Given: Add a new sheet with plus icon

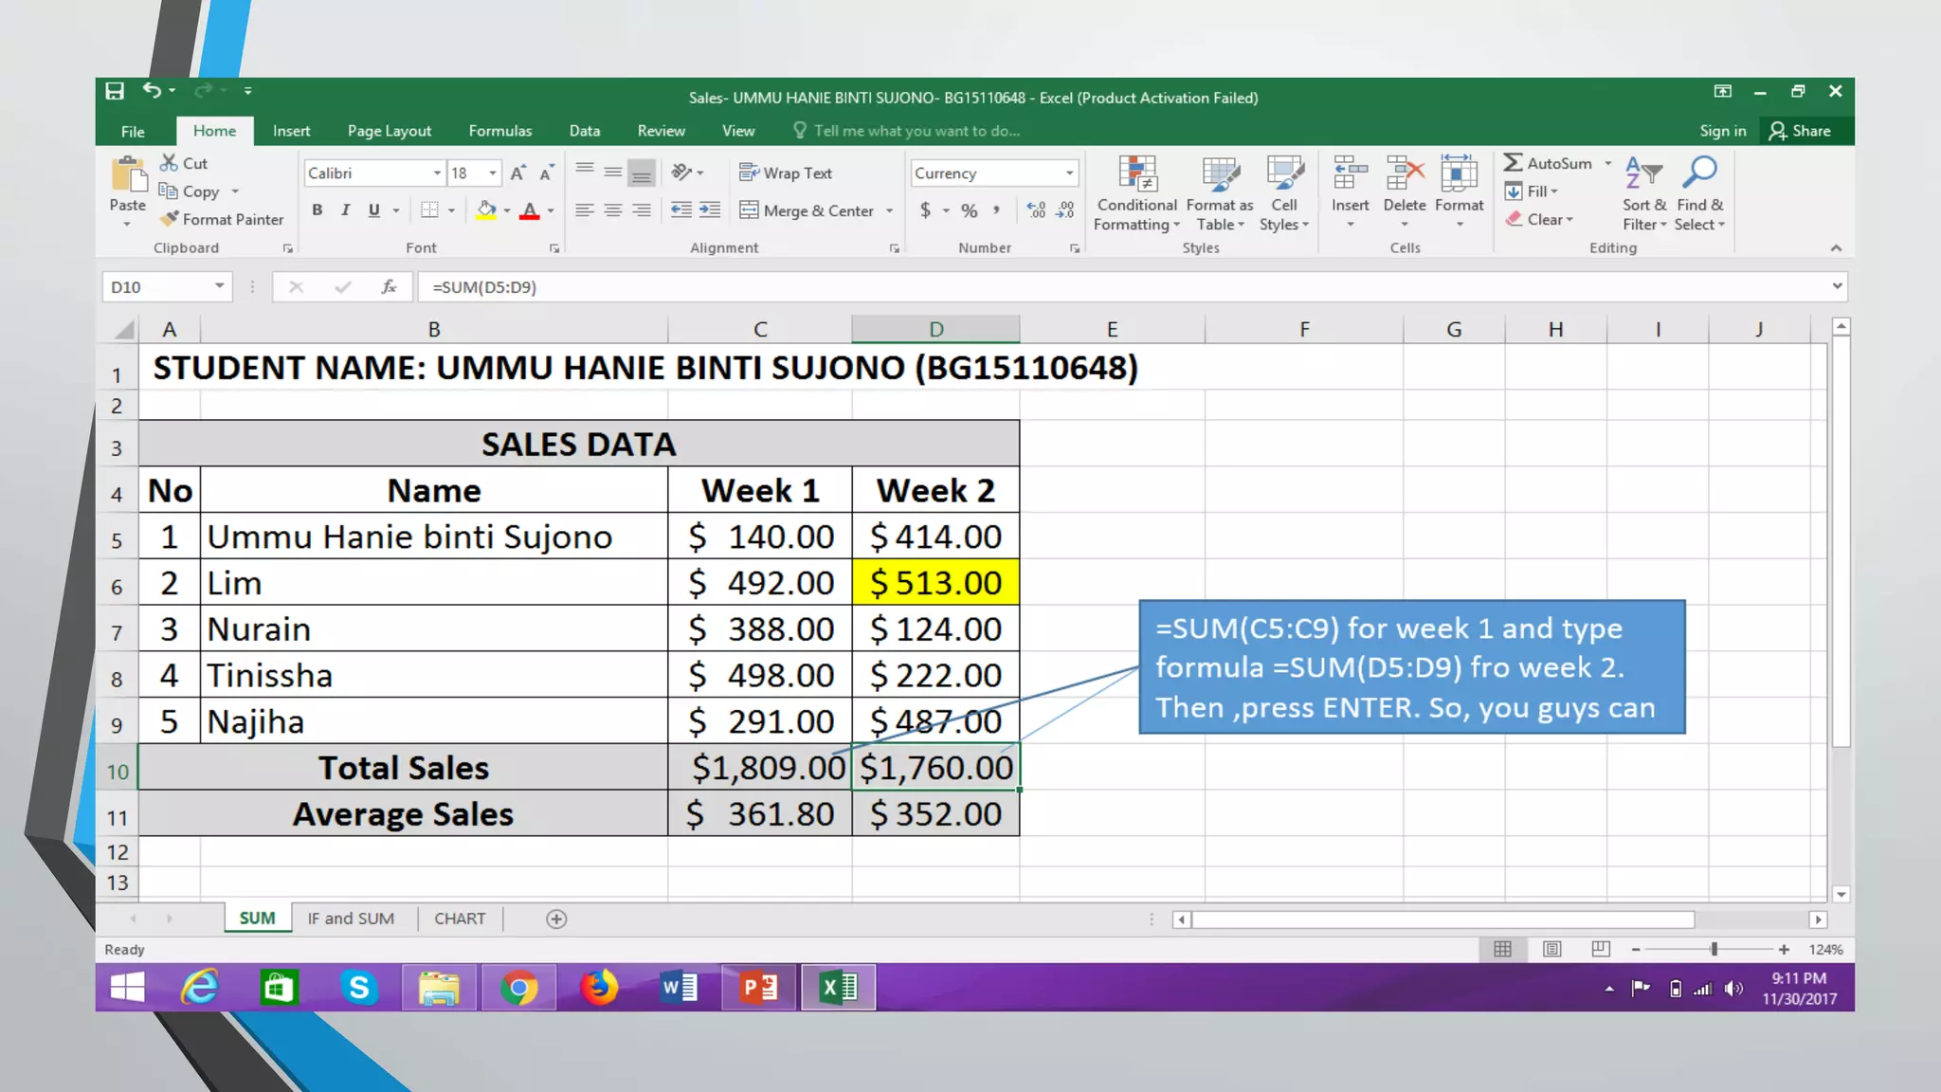Looking at the screenshot, I should (x=556, y=919).
